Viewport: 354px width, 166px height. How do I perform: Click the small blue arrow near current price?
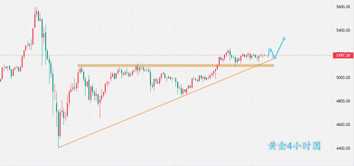(270, 50)
